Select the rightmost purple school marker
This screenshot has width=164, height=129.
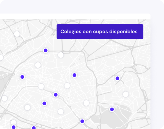click(117, 78)
